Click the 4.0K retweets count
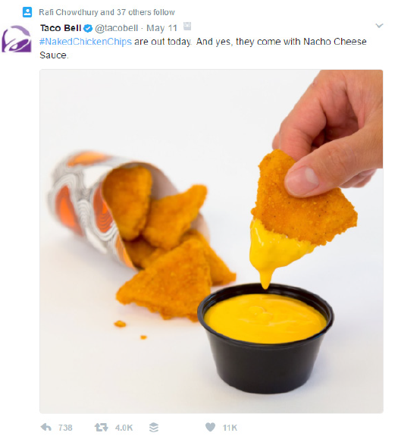The width and height of the screenshot is (398, 436). [124, 428]
